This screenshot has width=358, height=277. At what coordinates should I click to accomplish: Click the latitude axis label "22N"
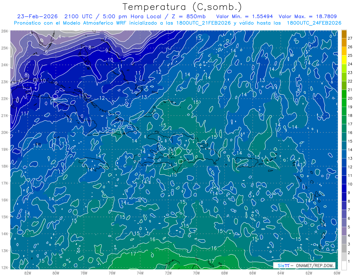4,98
